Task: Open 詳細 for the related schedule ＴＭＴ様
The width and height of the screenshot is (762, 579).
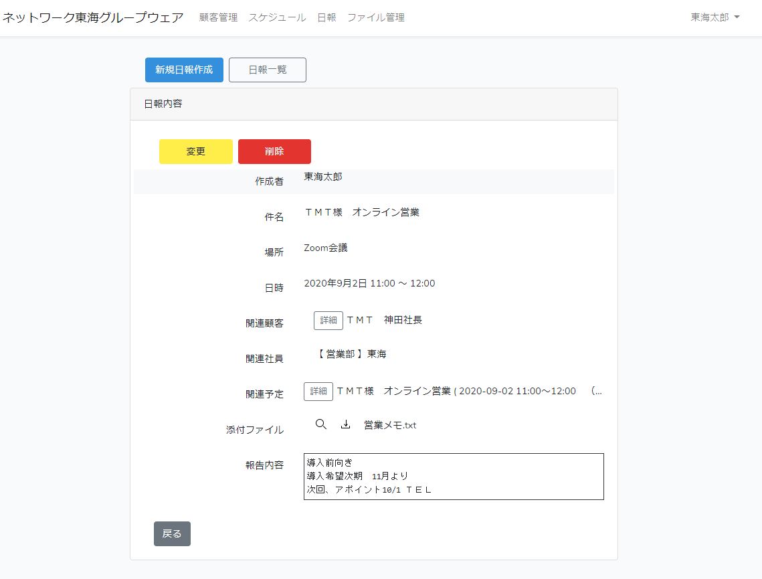Action: point(318,392)
